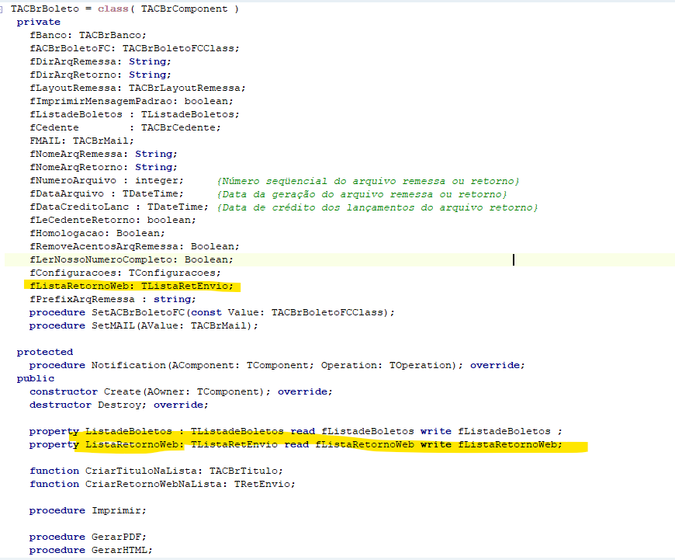Click the 'fLerNossoNumeroCompleto: Boolean;' line
The width and height of the screenshot is (675, 560).
click(x=131, y=259)
